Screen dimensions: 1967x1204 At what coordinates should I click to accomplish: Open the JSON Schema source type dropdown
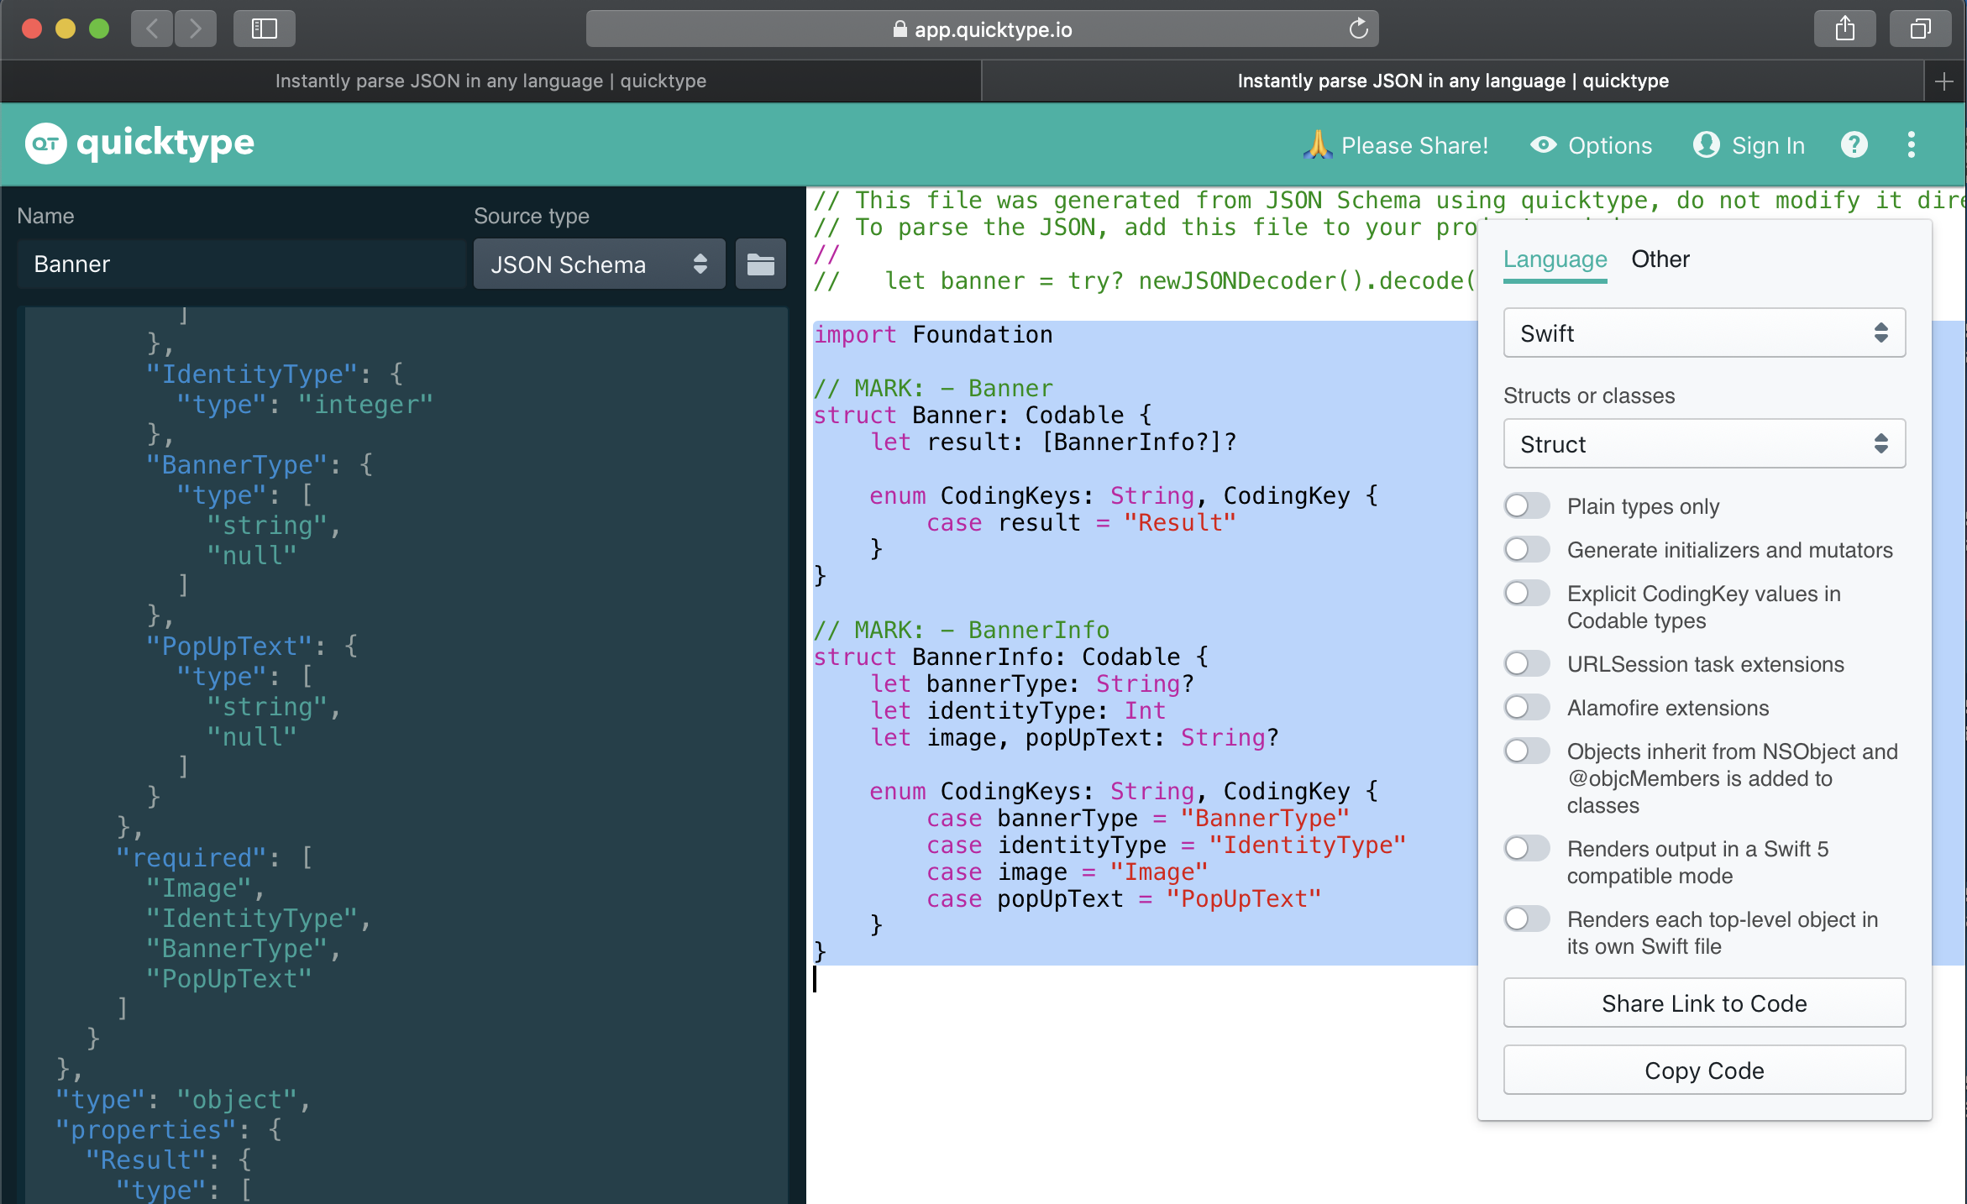599,264
